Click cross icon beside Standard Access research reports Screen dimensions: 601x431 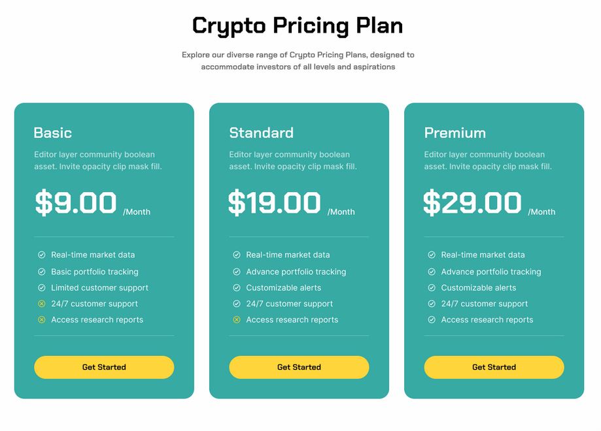click(237, 319)
